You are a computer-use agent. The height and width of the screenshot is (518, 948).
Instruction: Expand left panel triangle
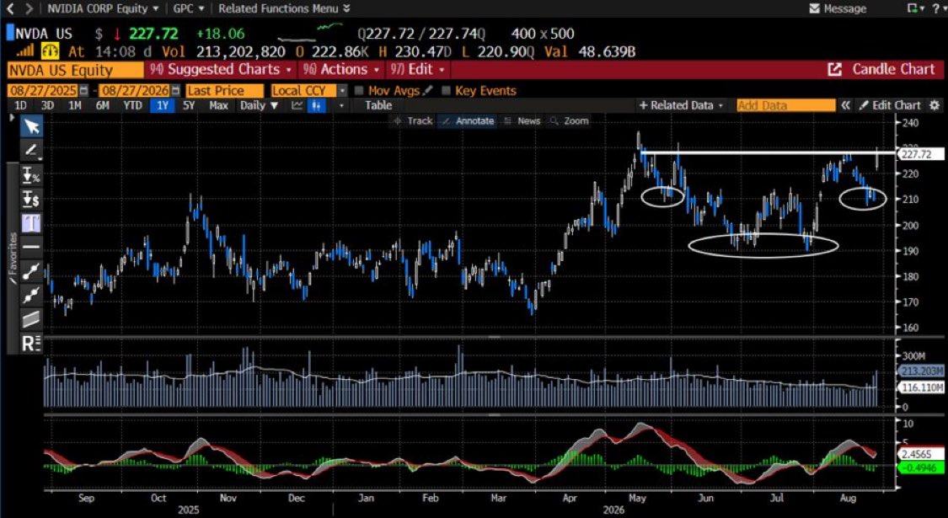click(x=12, y=117)
